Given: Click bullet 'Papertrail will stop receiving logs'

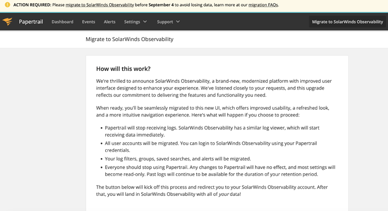Looking at the screenshot, I should 212,131.
